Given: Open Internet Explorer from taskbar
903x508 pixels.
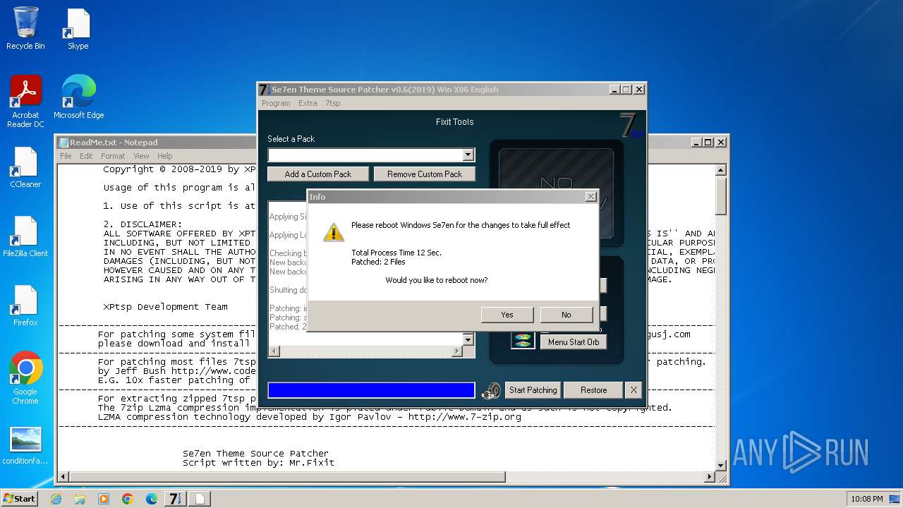Looking at the screenshot, I should [x=56, y=499].
